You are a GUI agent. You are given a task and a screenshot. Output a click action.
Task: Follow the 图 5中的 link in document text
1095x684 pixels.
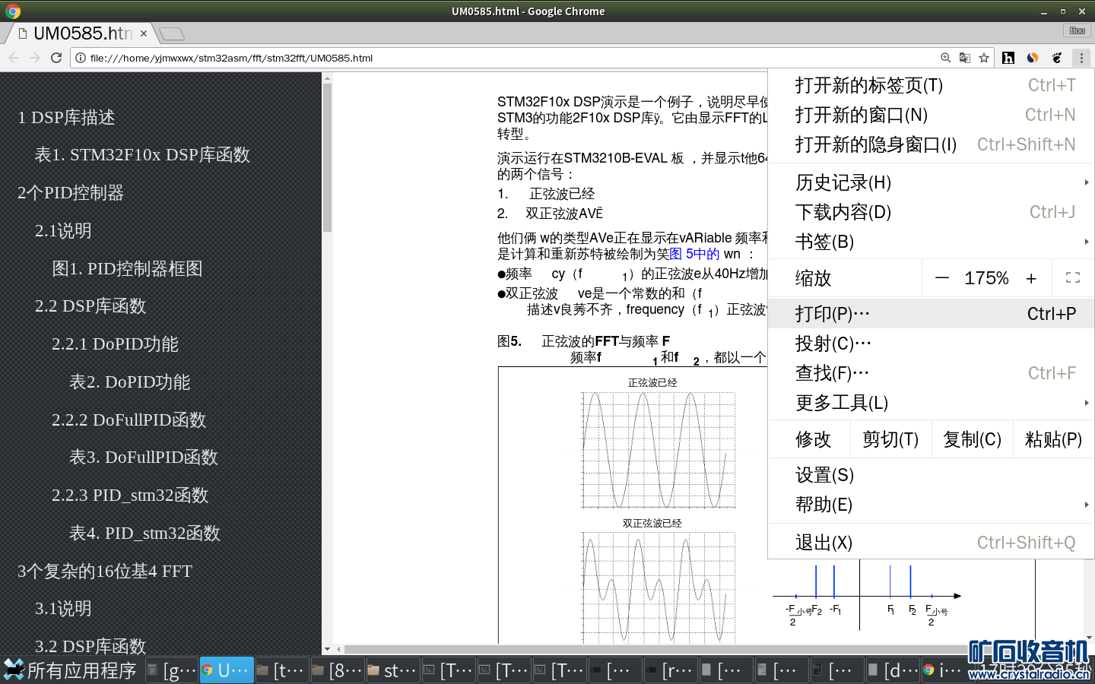(x=694, y=254)
